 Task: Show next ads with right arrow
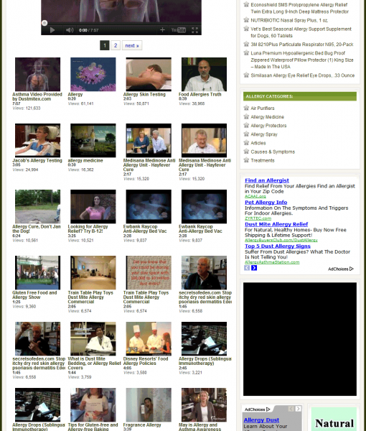pyautogui.click(x=254, y=268)
